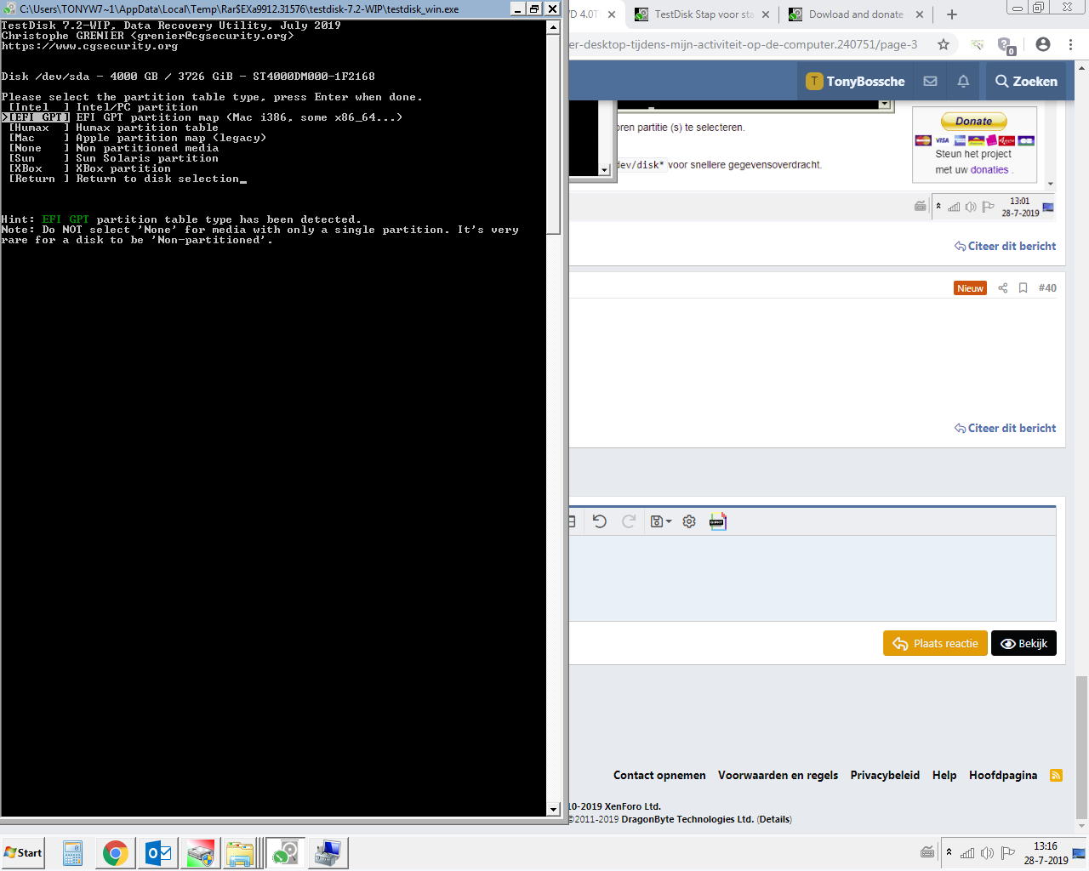Close the TestDisk Stap voor stap tab
Image resolution: width=1089 pixels, height=871 pixels.
(766, 14)
